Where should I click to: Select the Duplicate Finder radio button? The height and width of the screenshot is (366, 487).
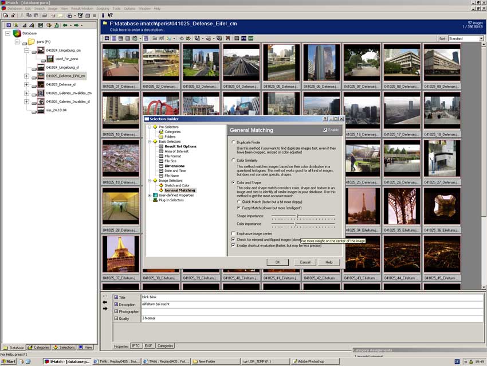(x=233, y=142)
